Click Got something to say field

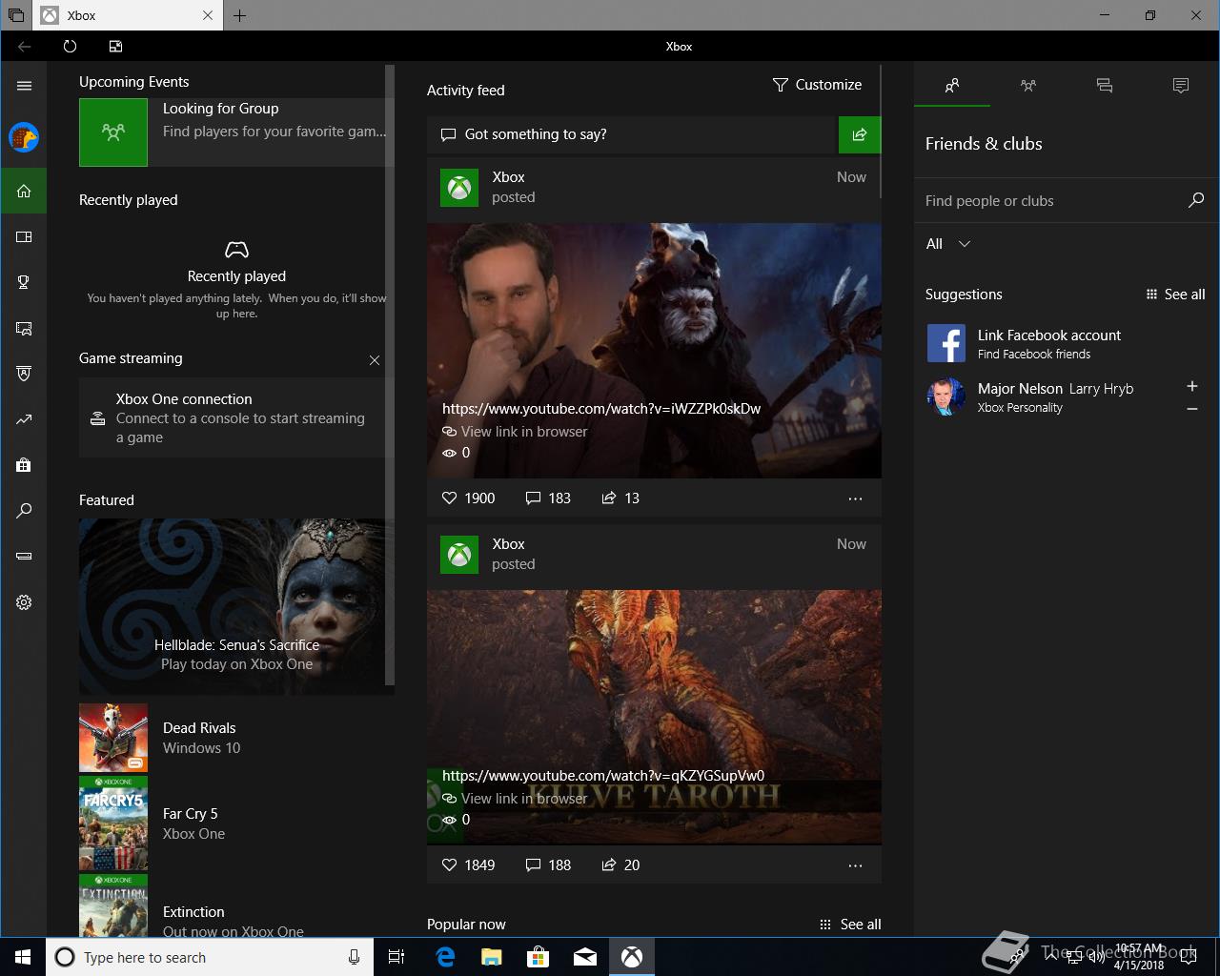[x=633, y=134]
